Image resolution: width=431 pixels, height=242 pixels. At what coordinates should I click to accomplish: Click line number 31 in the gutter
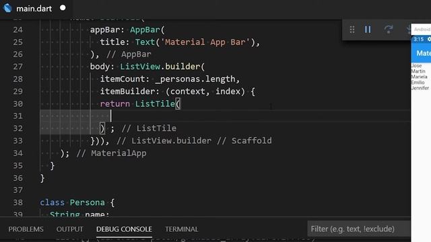coord(18,116)
